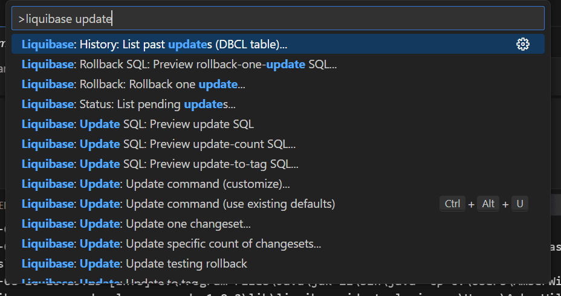Click the Alt keybinding keycap
This screenshot has height=296, width=561.
488,204
